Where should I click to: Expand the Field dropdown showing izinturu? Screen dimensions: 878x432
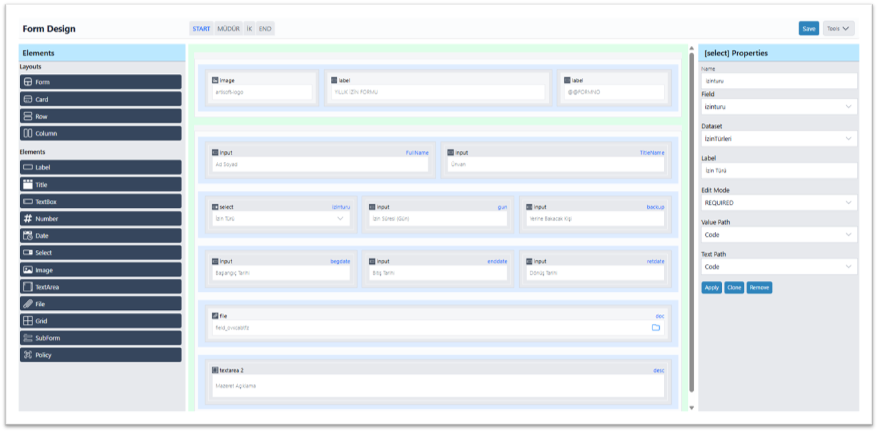click(x=779, y=107)
